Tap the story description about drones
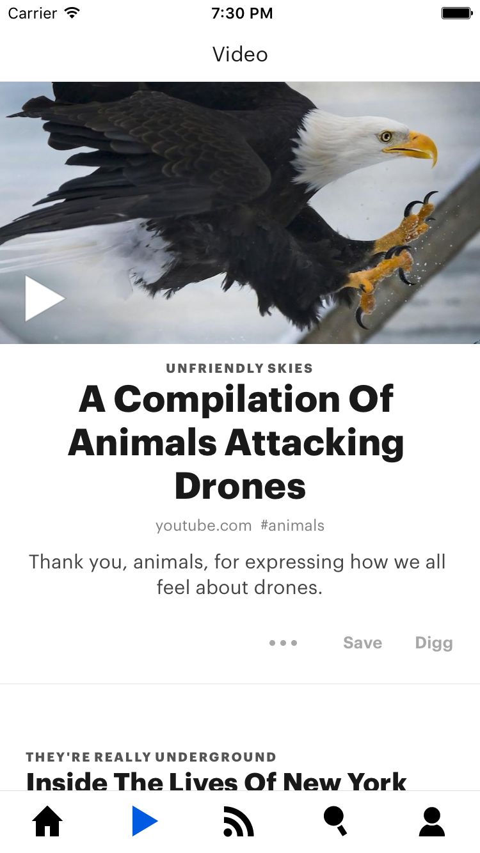The height and width of the screenshot is (853, 480). coord(237,574)
